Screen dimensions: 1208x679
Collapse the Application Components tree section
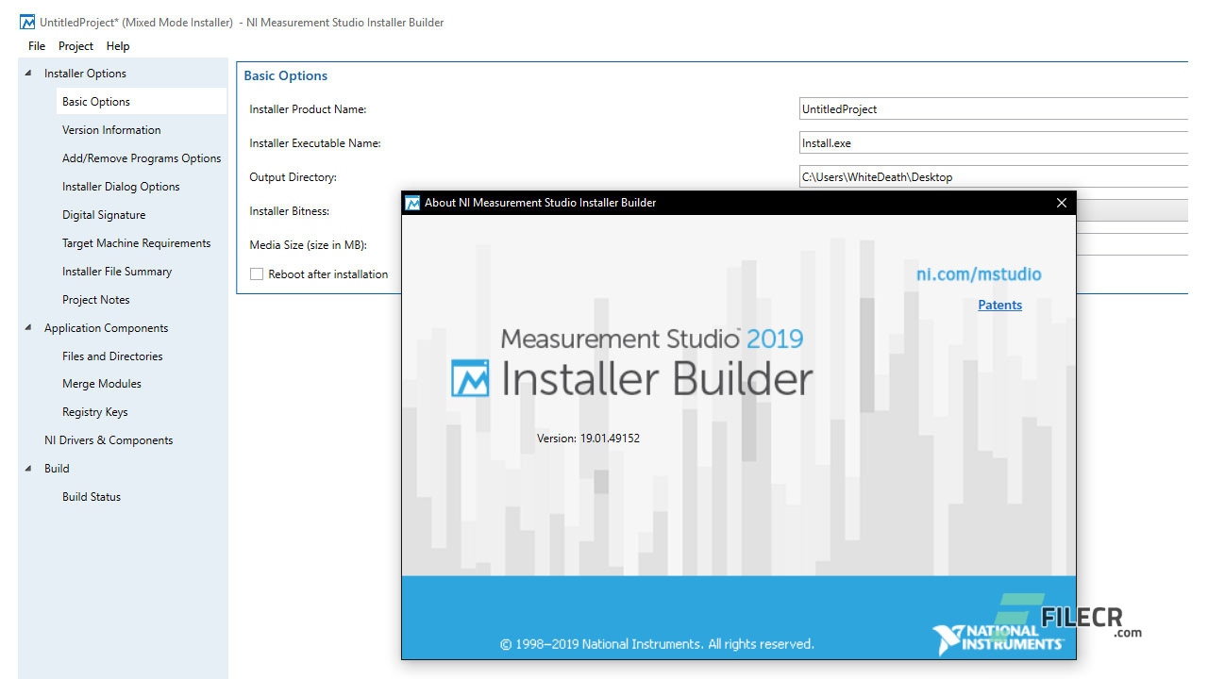27,328
